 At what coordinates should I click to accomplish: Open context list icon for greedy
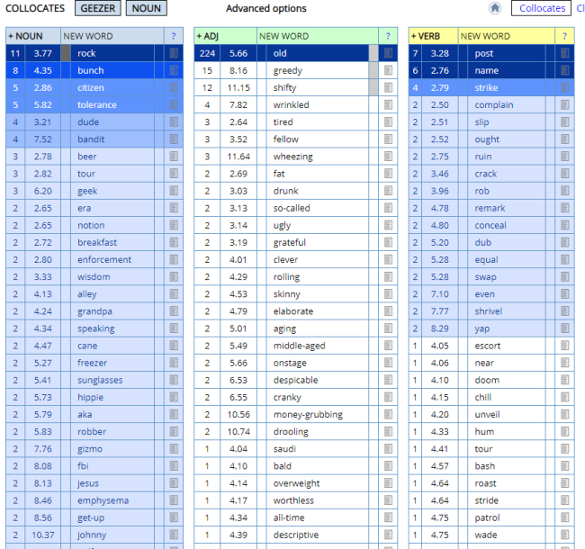click(388, 70)
